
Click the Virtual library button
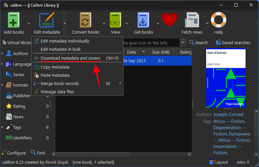pyautogui.click(x=17, y=43)
